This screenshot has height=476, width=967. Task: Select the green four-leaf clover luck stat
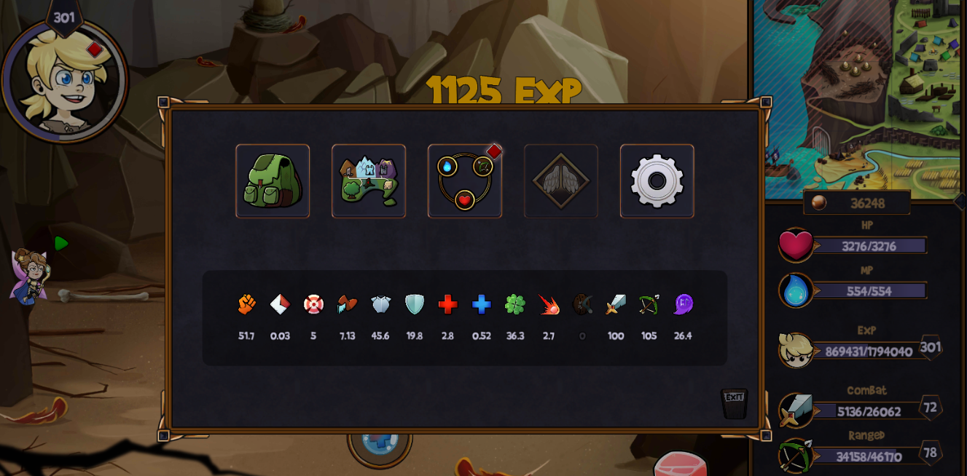click(x=515, y=304)
